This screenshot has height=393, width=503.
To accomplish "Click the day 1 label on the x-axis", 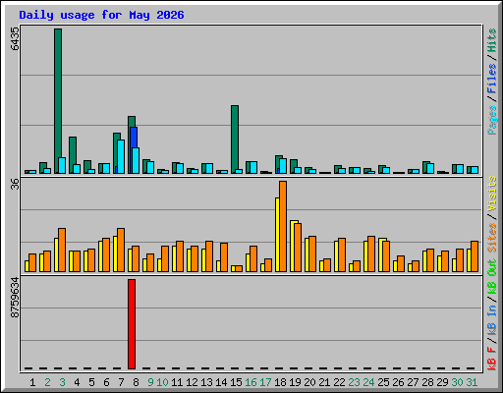I will tap(32, 382).
